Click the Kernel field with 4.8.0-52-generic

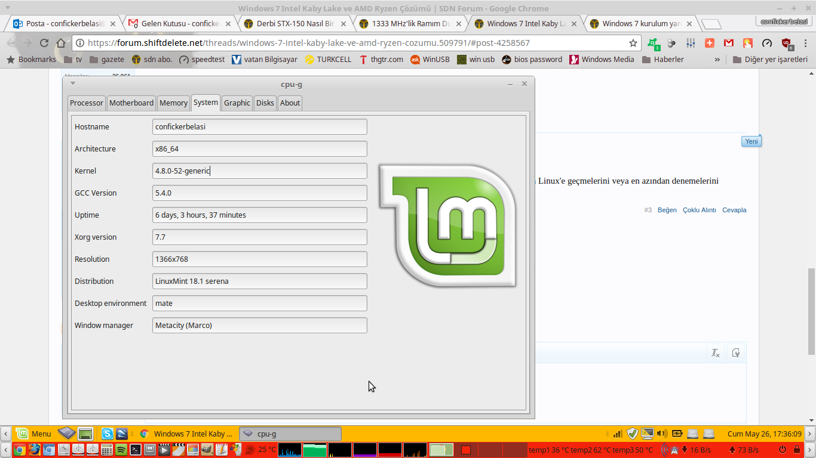pyautogui.click(x=260, y=171)
